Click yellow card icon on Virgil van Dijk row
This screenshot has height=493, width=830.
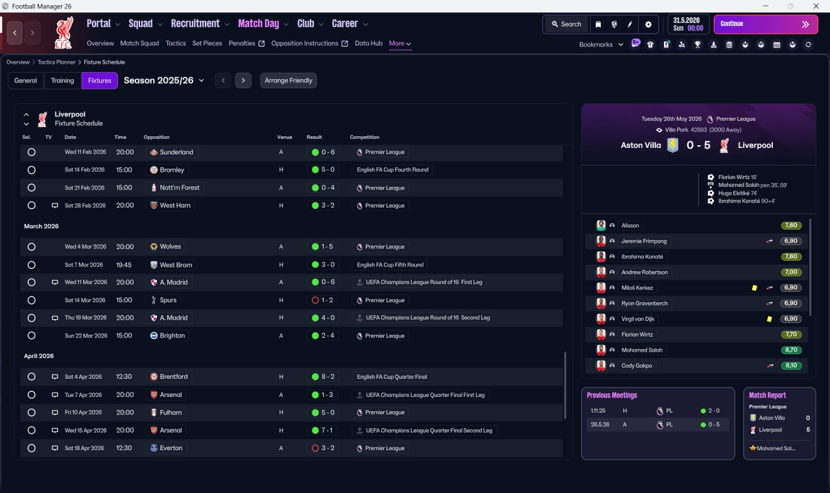(x=769, y=319)
